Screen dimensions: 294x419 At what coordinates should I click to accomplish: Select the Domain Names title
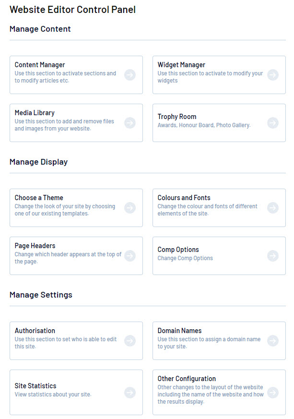[179, 331]
